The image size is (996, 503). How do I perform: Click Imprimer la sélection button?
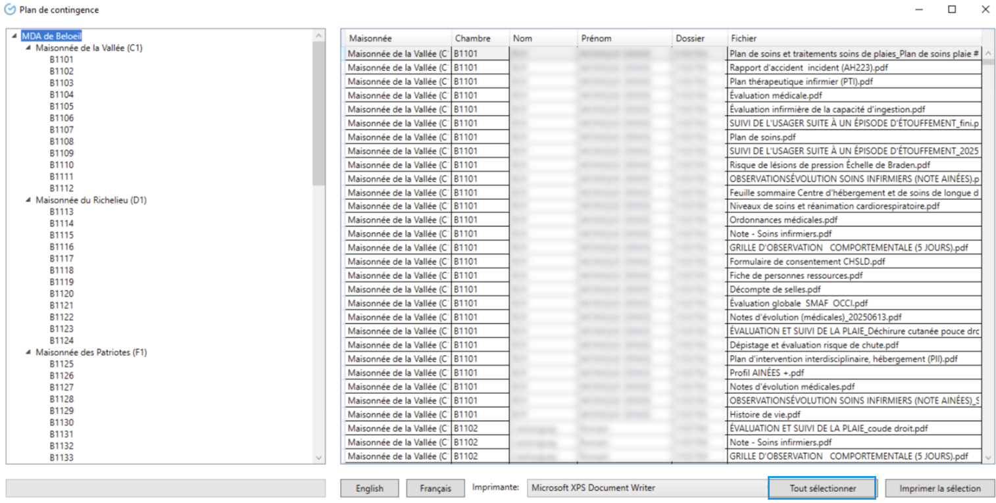[x=939, y=489]
